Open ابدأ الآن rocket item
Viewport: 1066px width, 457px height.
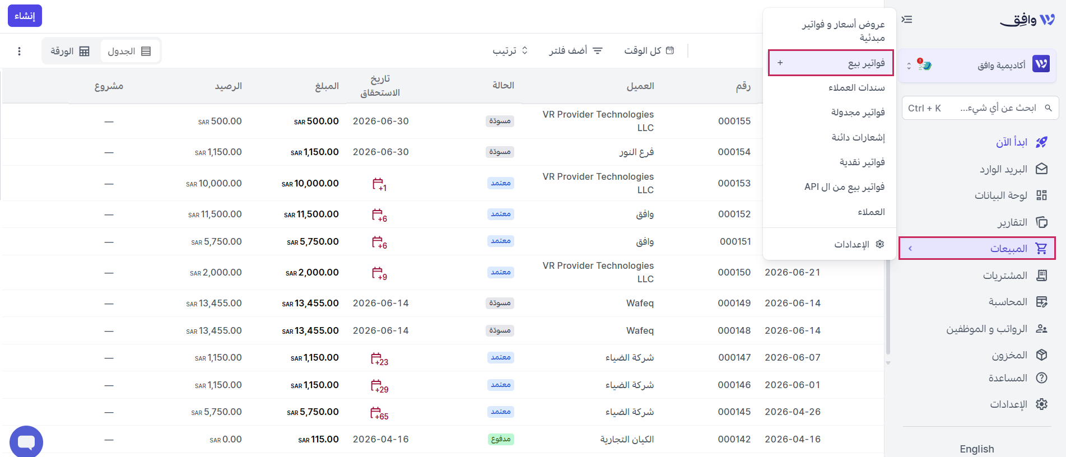click(1041, 142)
